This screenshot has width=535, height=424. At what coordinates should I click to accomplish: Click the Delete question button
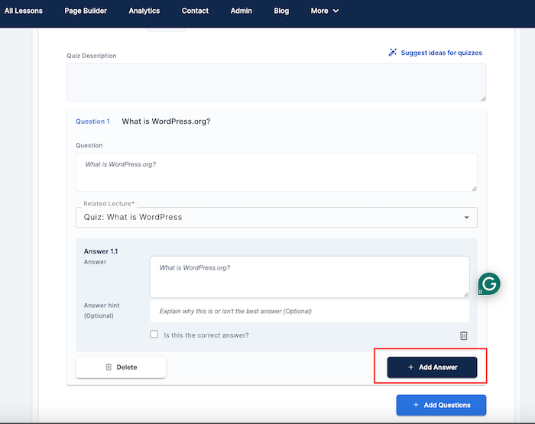pos(121,367)
